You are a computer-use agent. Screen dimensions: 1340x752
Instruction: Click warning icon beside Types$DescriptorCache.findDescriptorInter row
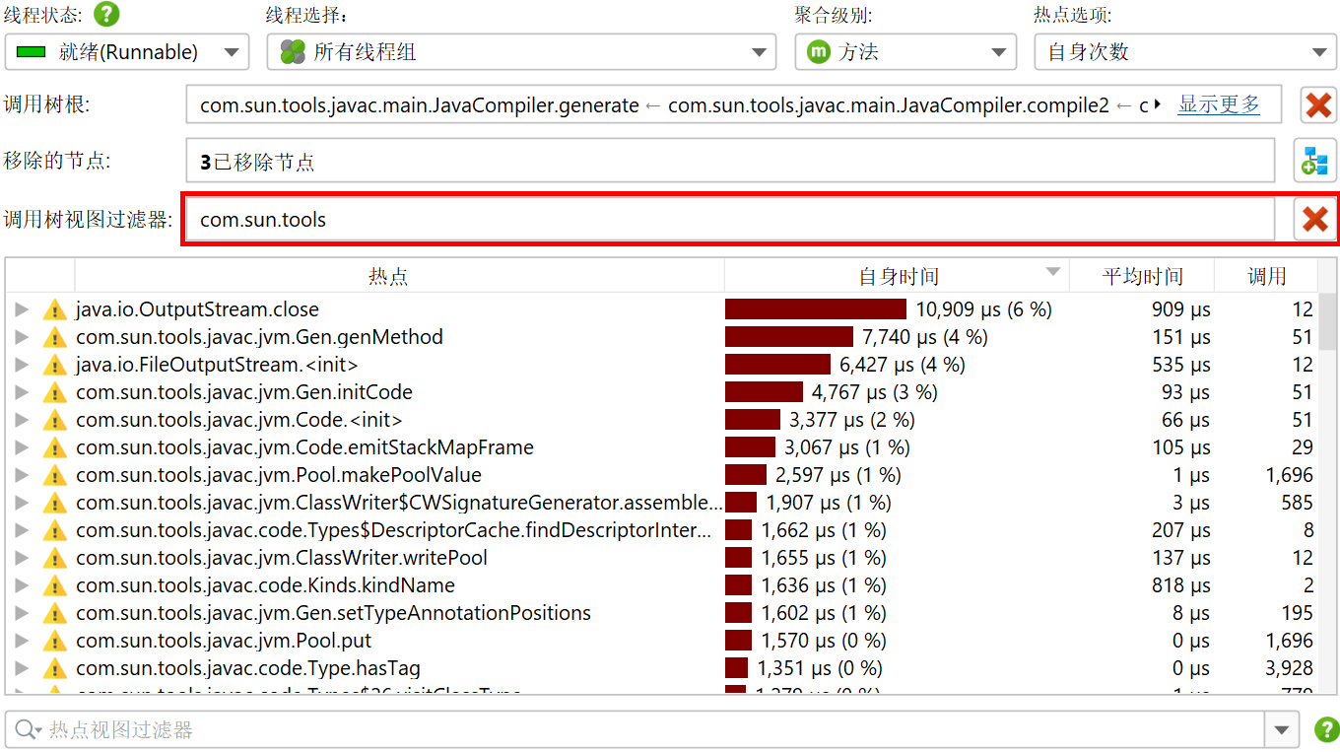click(x=54, y=530)
